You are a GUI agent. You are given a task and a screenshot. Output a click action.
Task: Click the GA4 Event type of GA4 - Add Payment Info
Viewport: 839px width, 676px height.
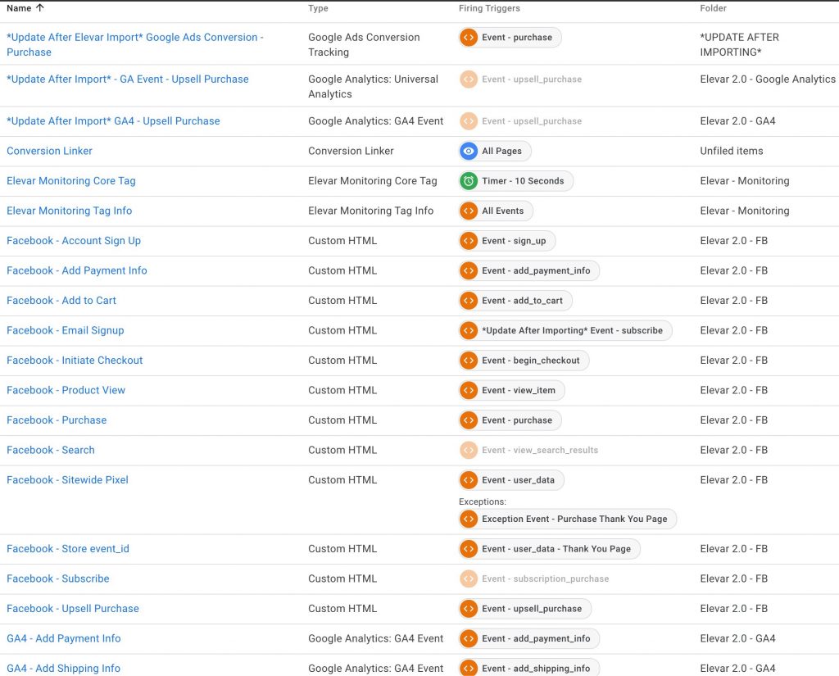[375, 639]
